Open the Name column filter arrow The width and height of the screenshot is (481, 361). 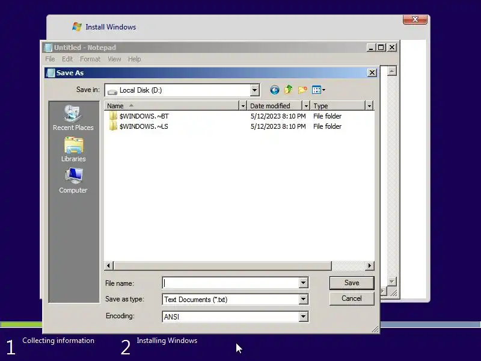click(243, 106)
